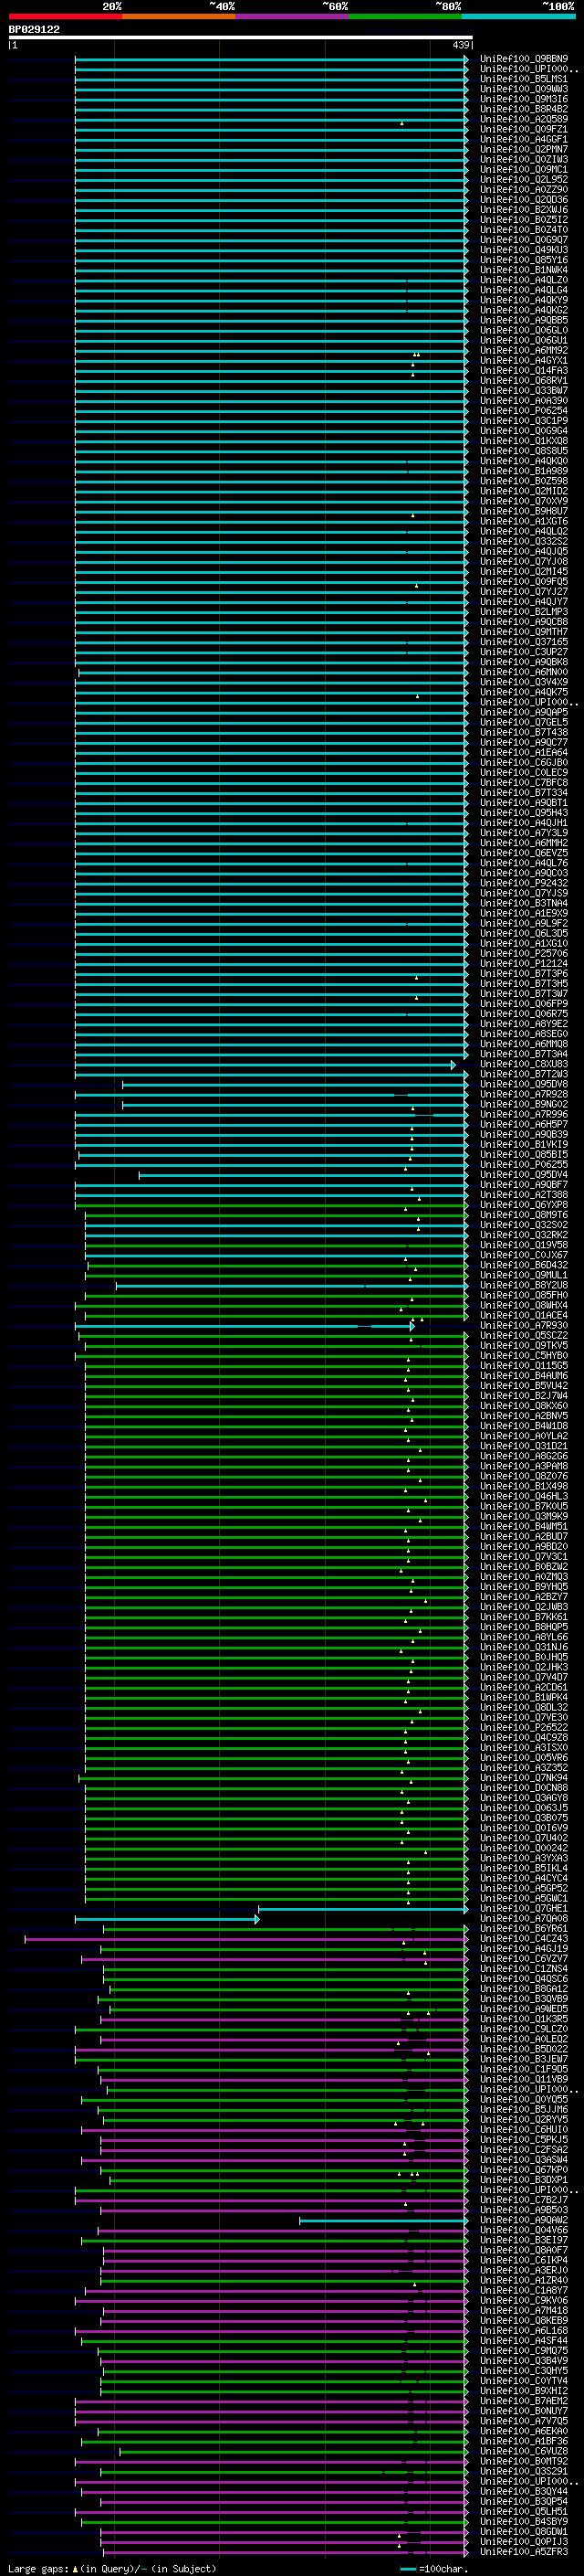Select hit label UniRef100_Q1K3R5
This screenshot has width=584, height=2576.
click(524, 2018)
